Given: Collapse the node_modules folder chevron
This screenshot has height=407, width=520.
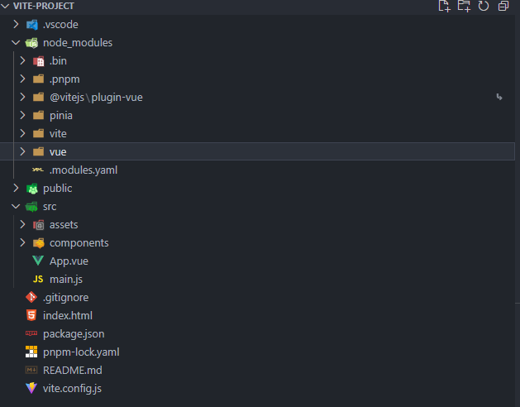Looking at the screenshot, I should (16, 42).
